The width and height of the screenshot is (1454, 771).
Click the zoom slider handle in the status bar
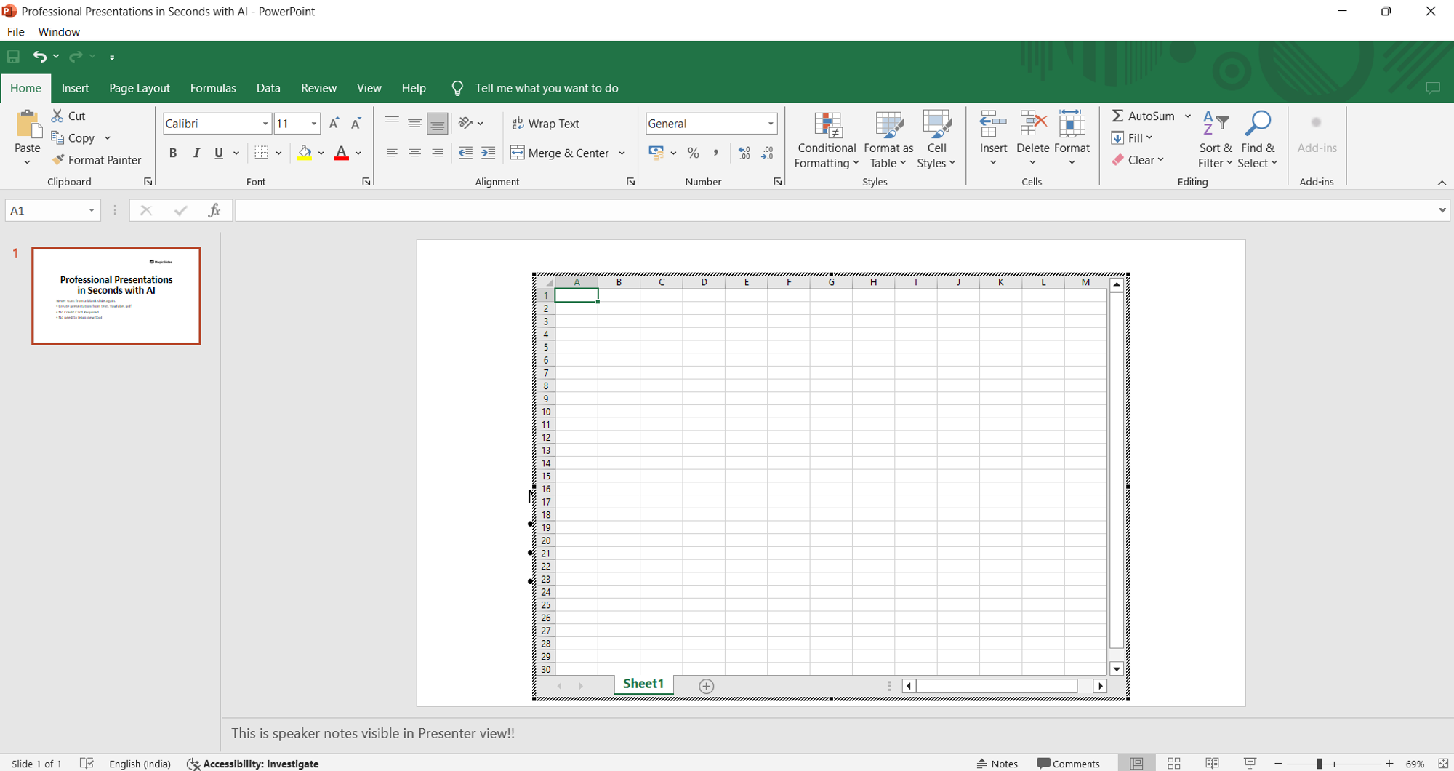click(1319, 763)
